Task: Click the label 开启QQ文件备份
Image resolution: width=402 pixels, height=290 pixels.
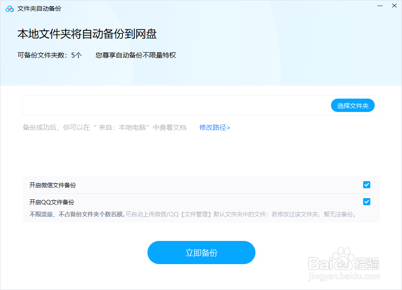Action: (51, 202)
